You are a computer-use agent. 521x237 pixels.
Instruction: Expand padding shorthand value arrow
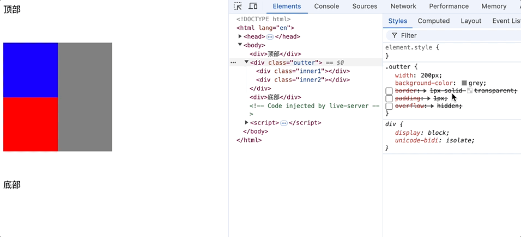tap(429, 98)
